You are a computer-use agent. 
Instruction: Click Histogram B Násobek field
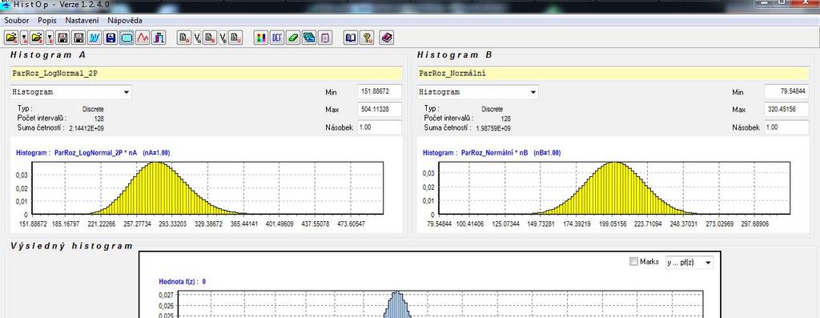click(x=786, y=127)
